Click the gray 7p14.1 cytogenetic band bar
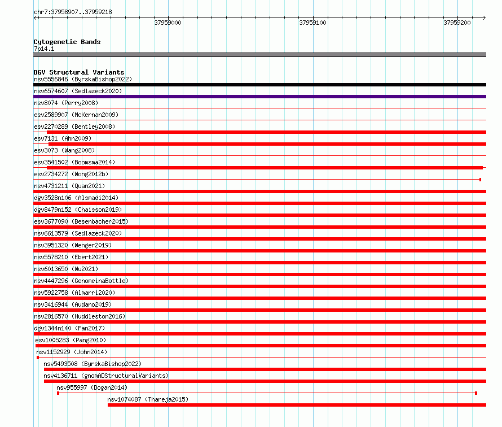 pos(259,55)
